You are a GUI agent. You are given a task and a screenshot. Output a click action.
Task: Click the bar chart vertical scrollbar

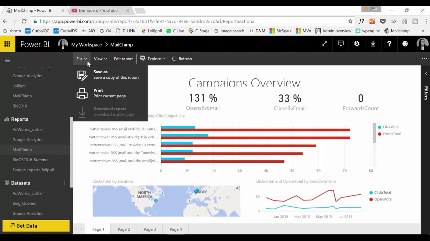(374, 133)
